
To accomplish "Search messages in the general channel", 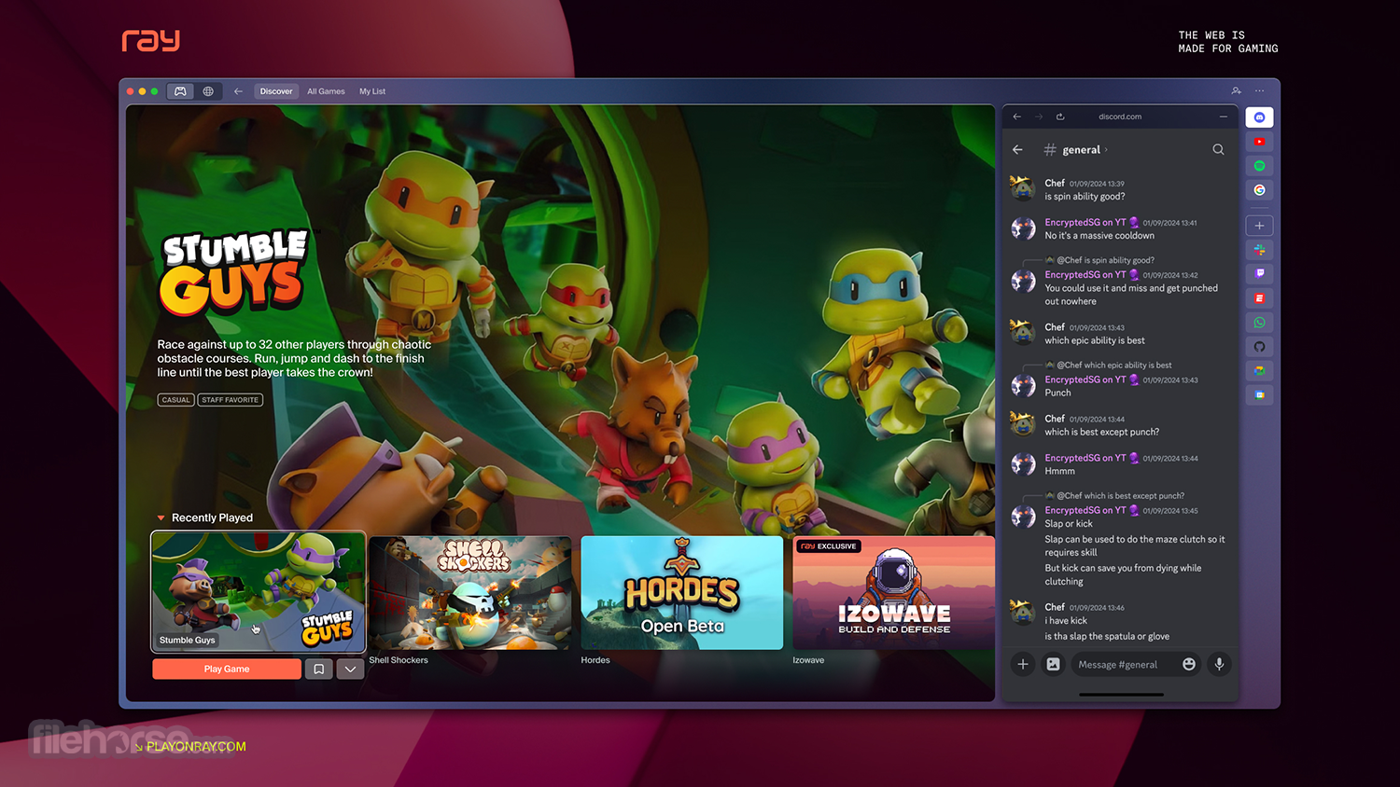I will [1218, 149].
